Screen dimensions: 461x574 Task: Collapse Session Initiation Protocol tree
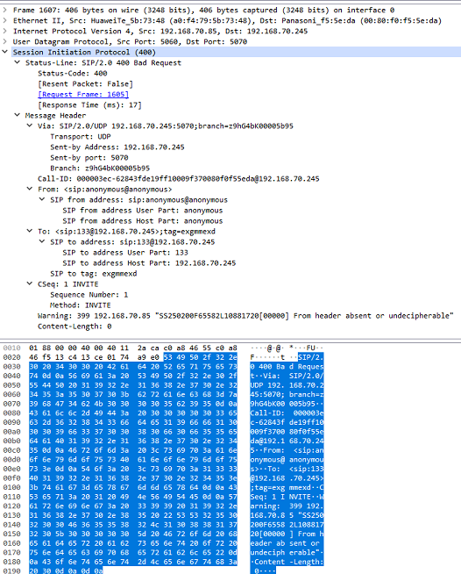click(4, 52)
